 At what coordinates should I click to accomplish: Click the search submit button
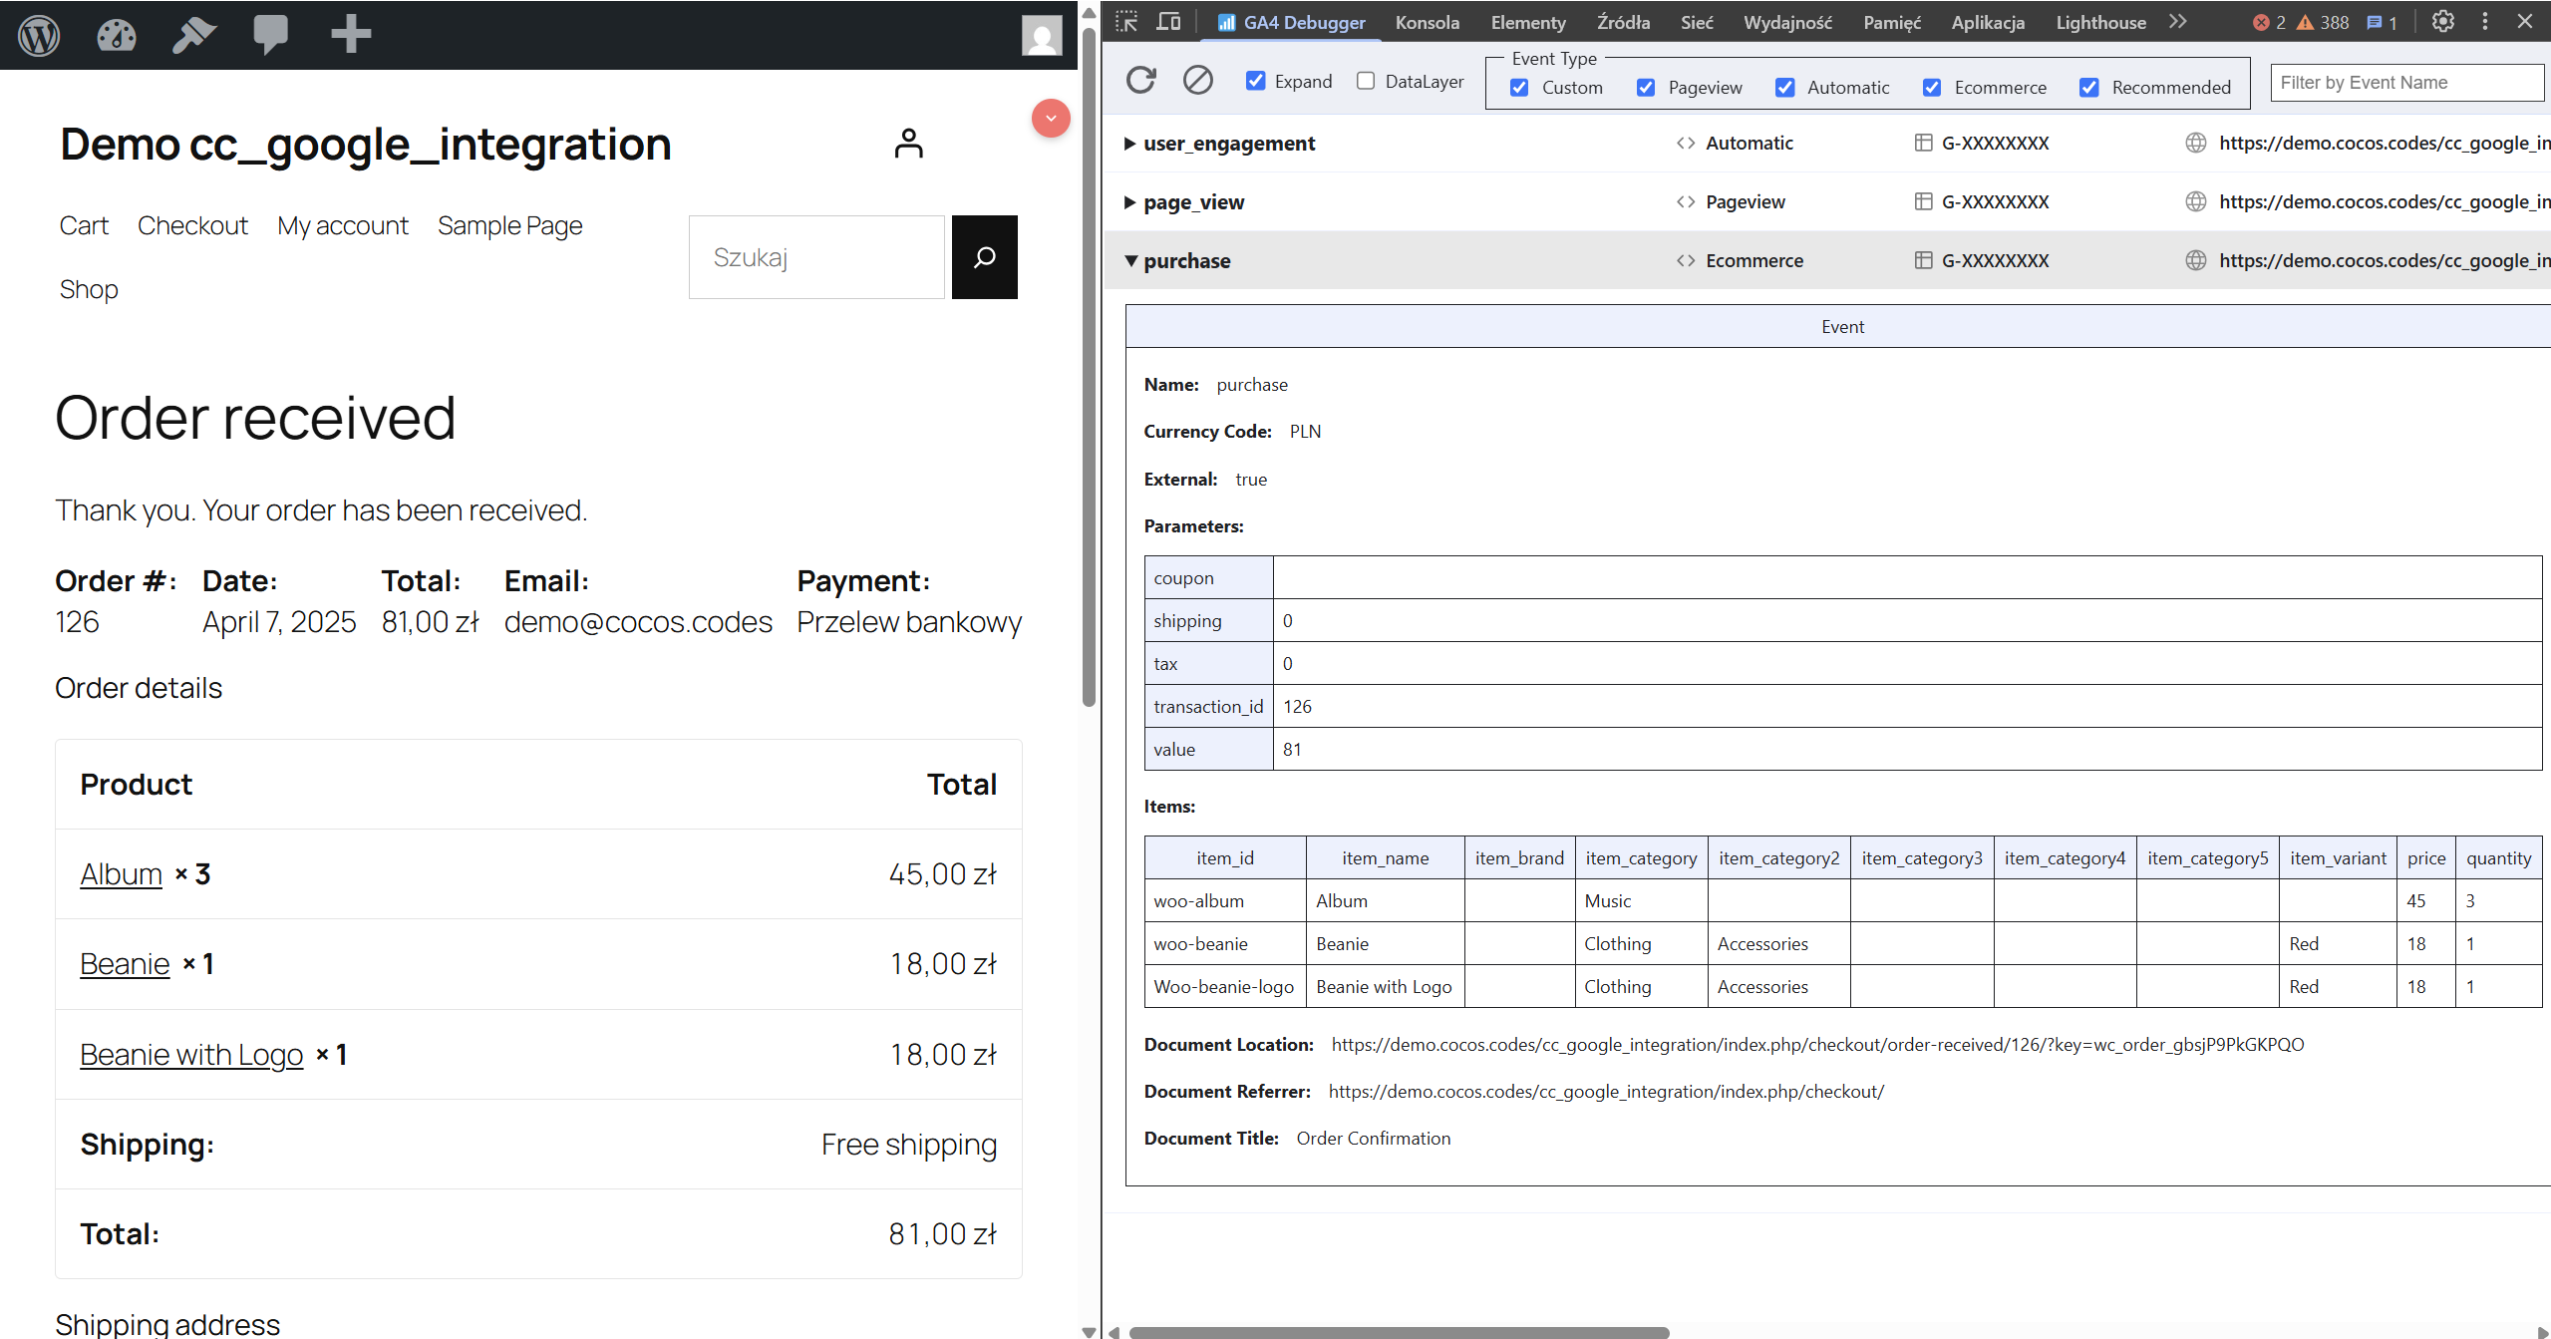[x=984, y=257]
